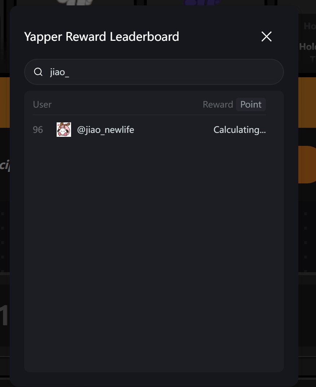
Task: Close the Yapper Reward Leaderboard dialog
Action: tap(266, 36)
